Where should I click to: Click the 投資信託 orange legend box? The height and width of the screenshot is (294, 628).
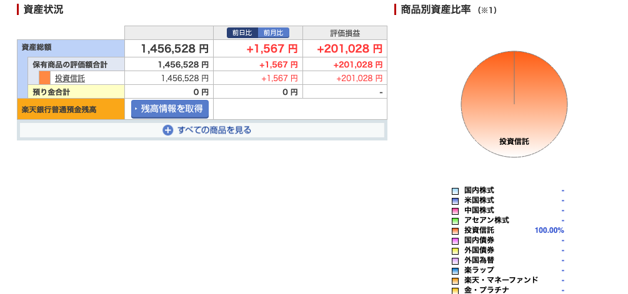[x=455, y=231]
